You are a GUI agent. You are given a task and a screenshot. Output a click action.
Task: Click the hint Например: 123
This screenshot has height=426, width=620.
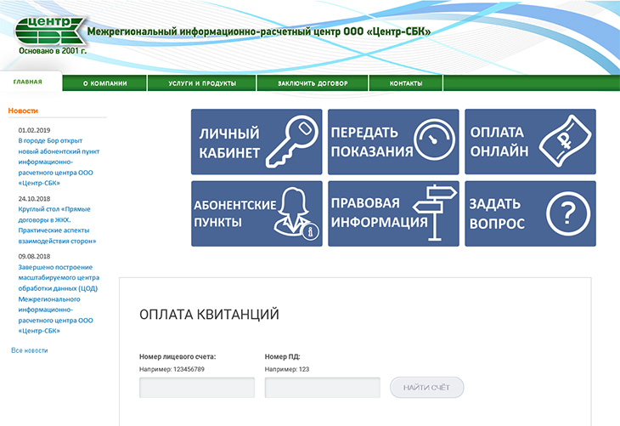pyautogui.click(x=287, y=369)
